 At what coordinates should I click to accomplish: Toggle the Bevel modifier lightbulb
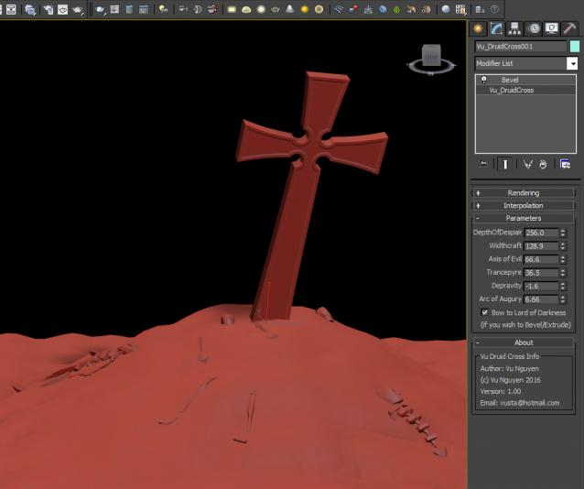click(483, 81)
